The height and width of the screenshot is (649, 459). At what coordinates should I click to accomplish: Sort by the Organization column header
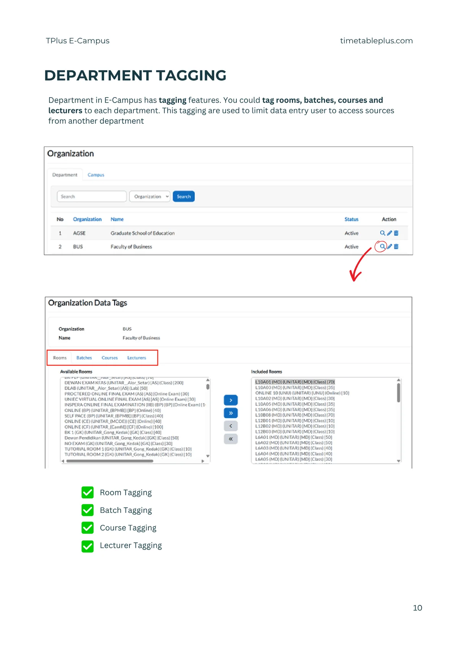(87, 219)
